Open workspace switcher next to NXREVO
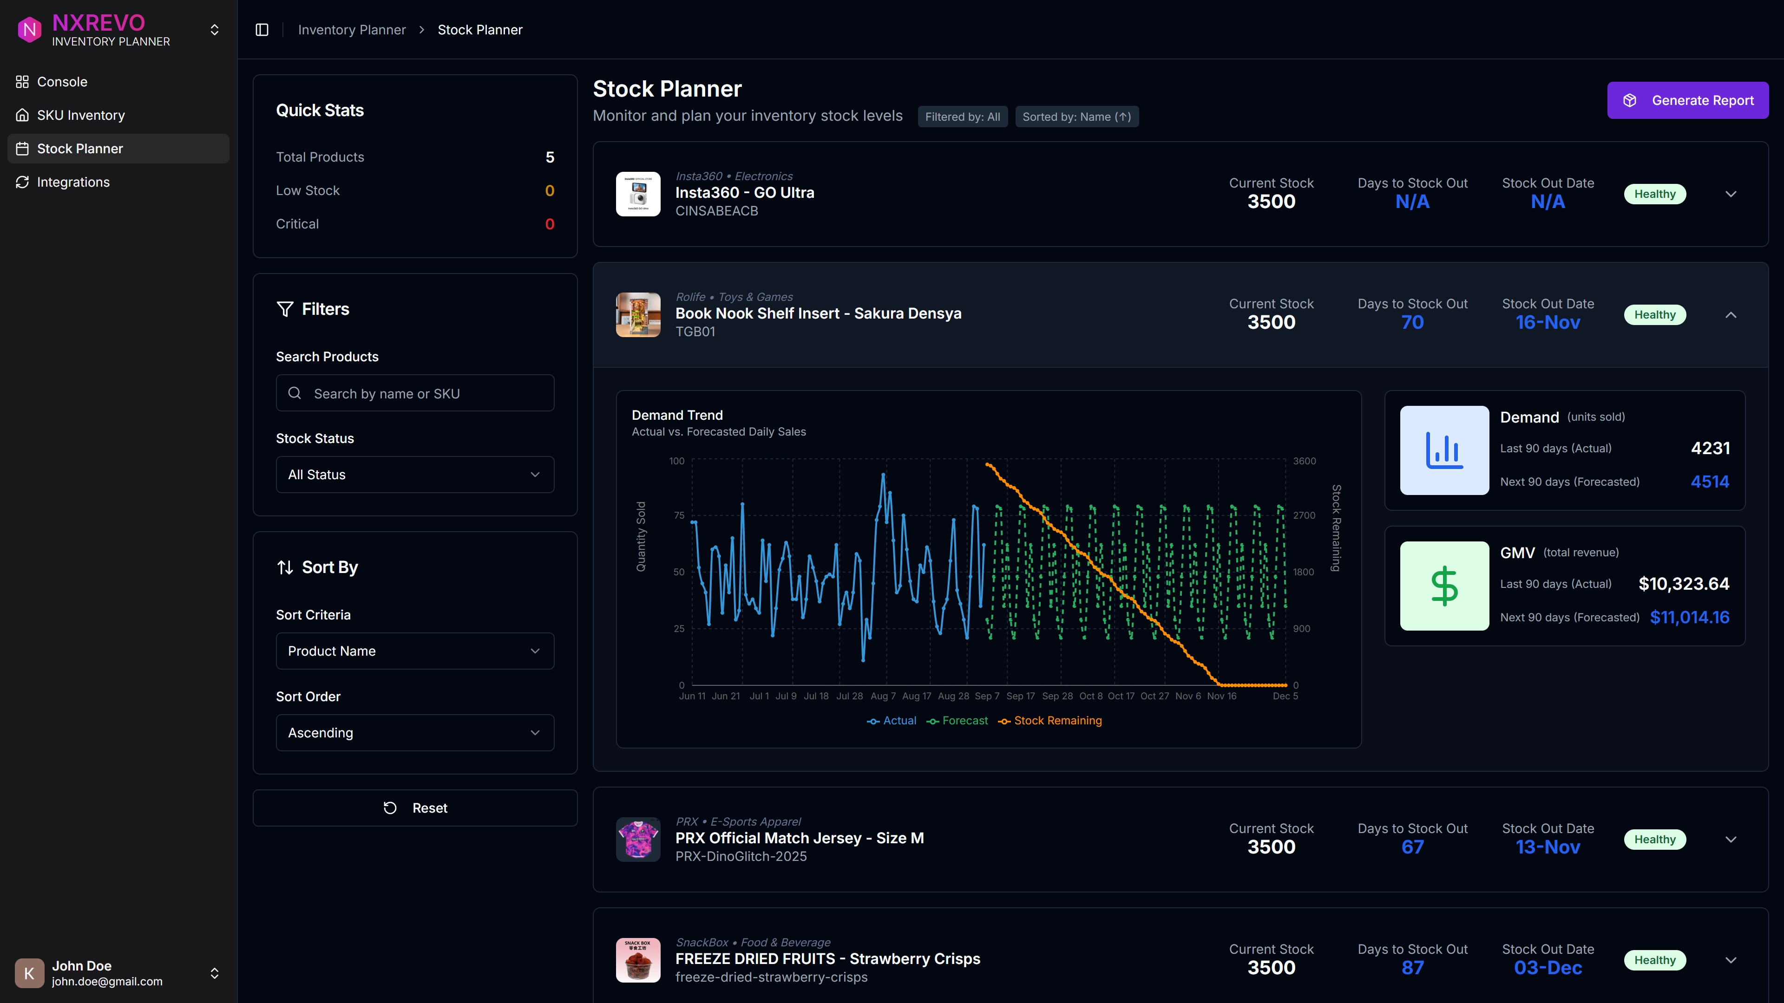1784x1003 pixels. point(215,30)
